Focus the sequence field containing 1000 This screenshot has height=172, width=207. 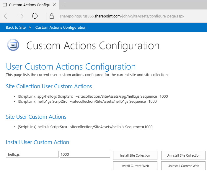click(x=85, y=154)
